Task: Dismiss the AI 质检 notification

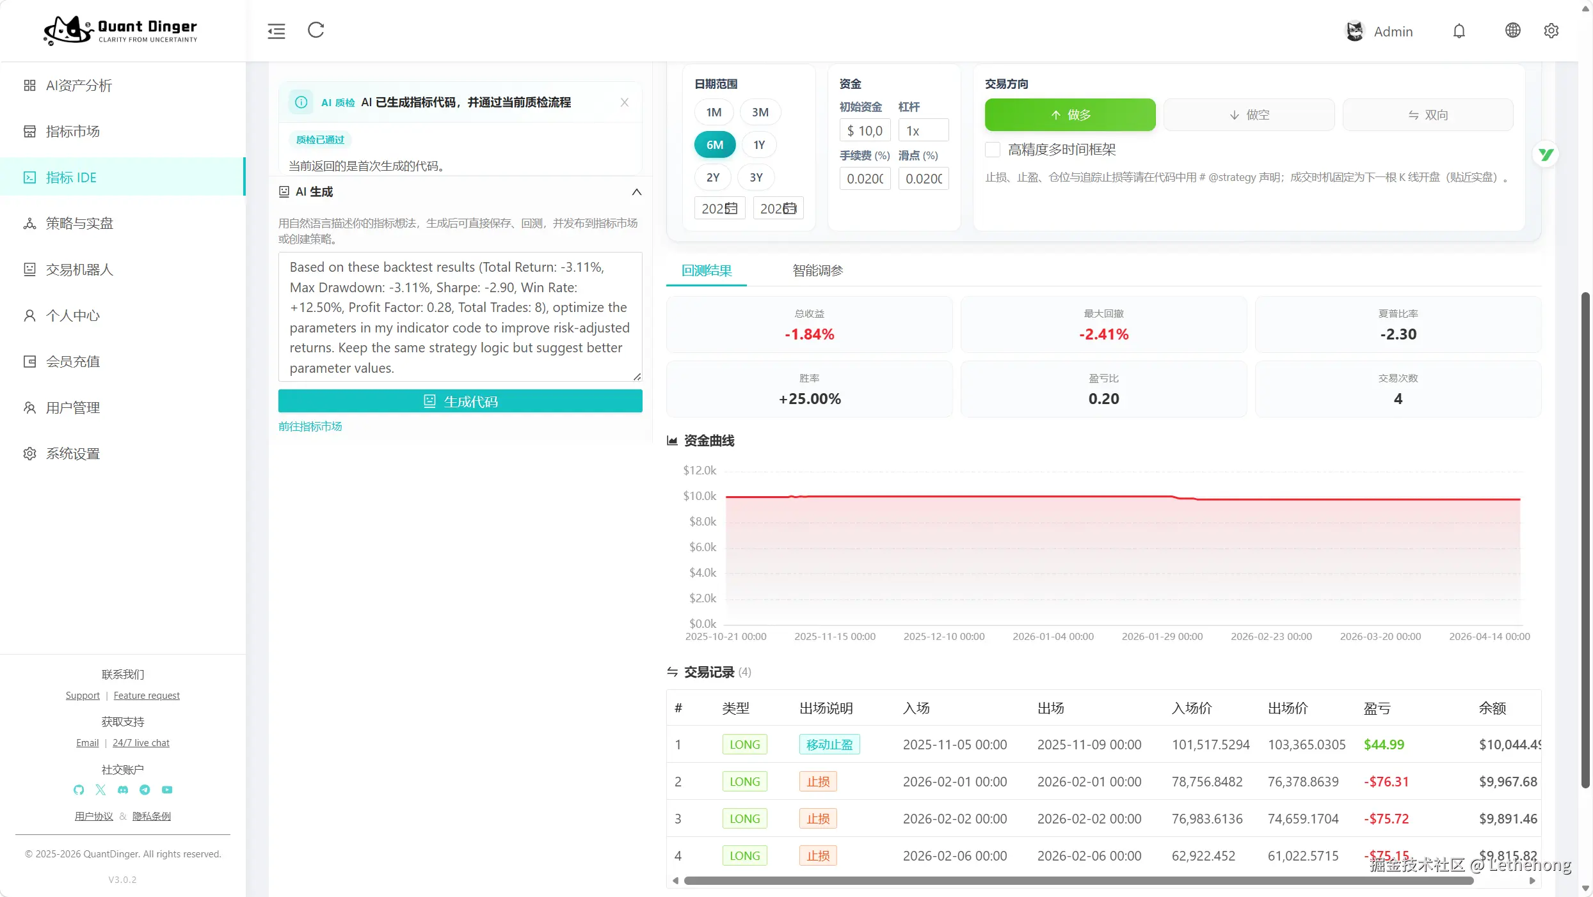Action: point(625,102)
